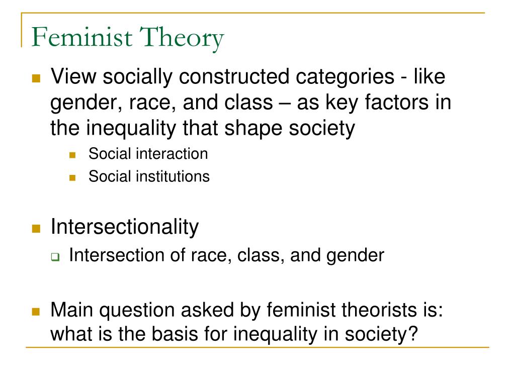Click the line Main question asked by feminist theorists
The width and height of the screenshot is (515, 386).
point(246,310)
